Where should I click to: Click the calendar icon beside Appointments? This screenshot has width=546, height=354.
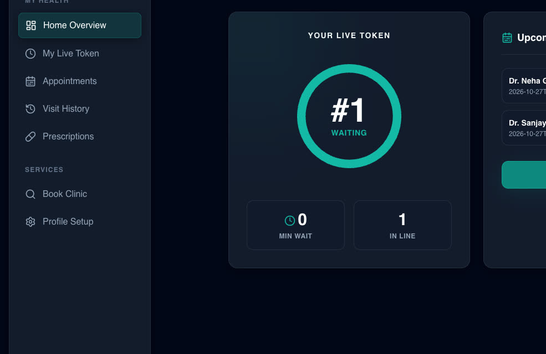click(x=30, y=81)
